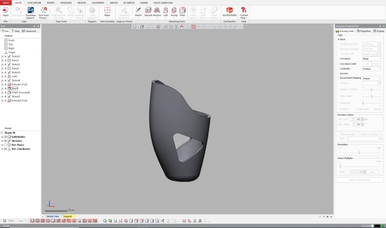Select the Extrude tool
Image resolution: width=386 pixels, height=228 pixels.
pos(148,12)
